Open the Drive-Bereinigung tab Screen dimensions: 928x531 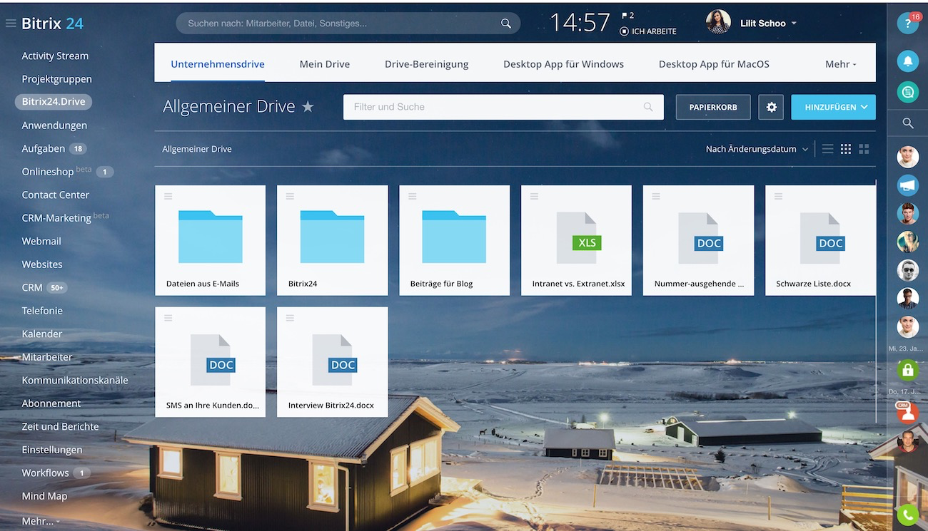[426, 64]
